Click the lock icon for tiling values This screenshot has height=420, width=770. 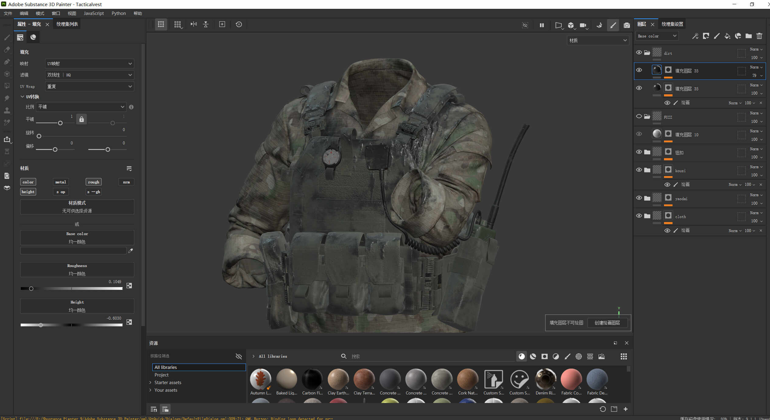coord(81,119)
